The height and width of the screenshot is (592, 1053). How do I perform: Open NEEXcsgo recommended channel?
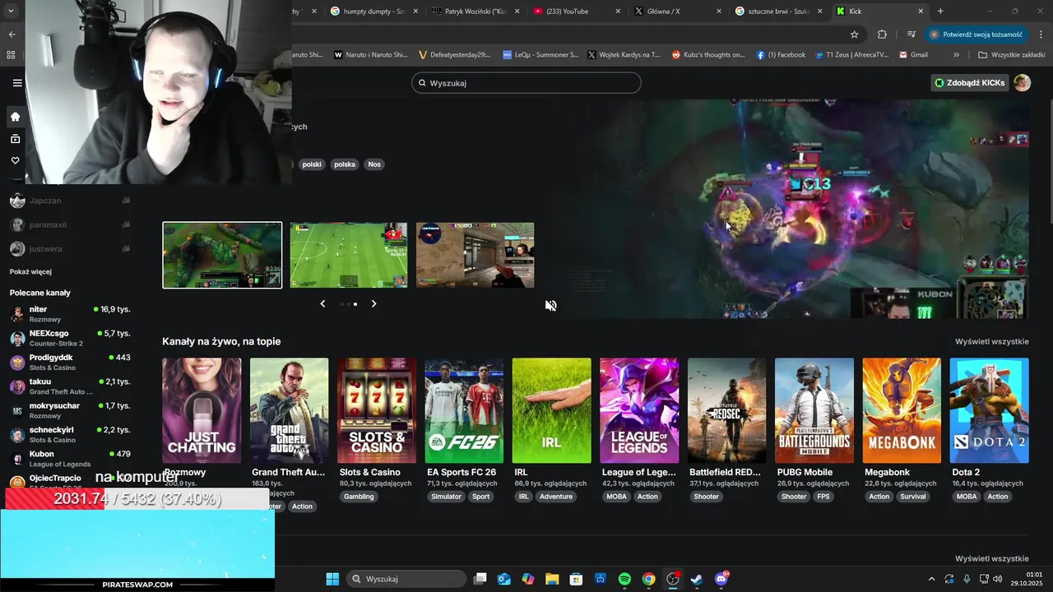click(x=70, y=338)
